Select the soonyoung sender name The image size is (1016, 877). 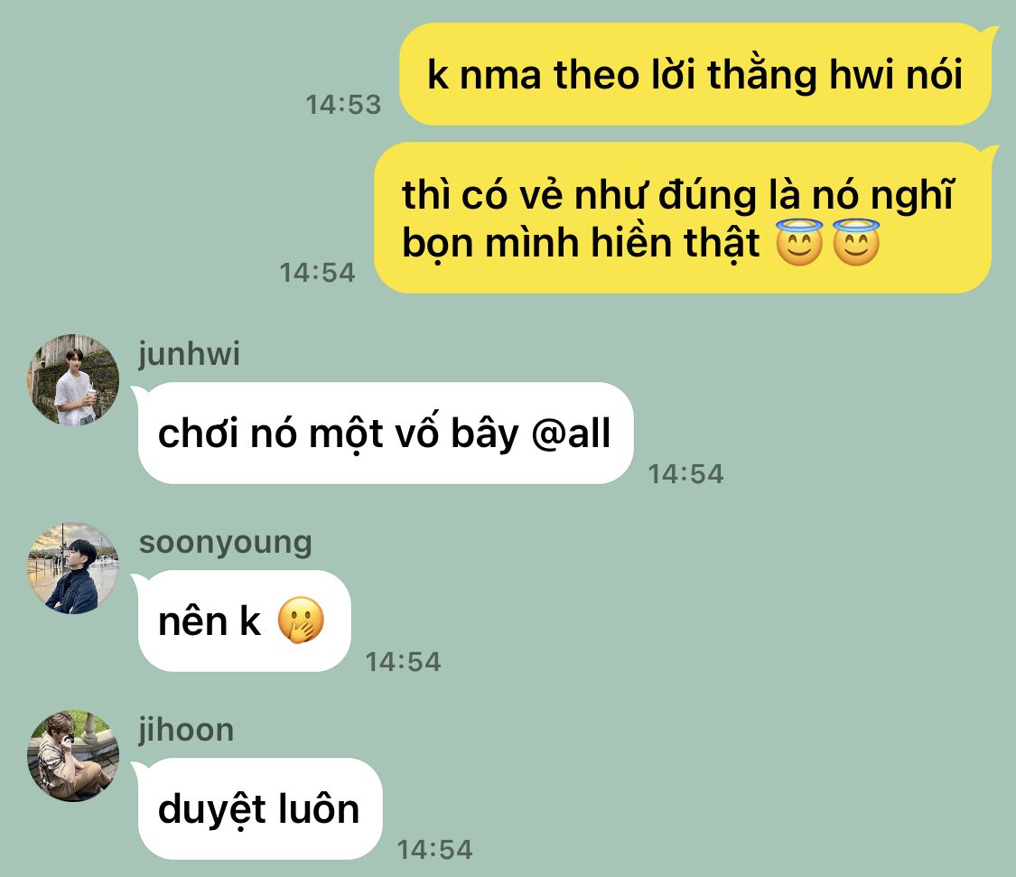tap(226, 543)
